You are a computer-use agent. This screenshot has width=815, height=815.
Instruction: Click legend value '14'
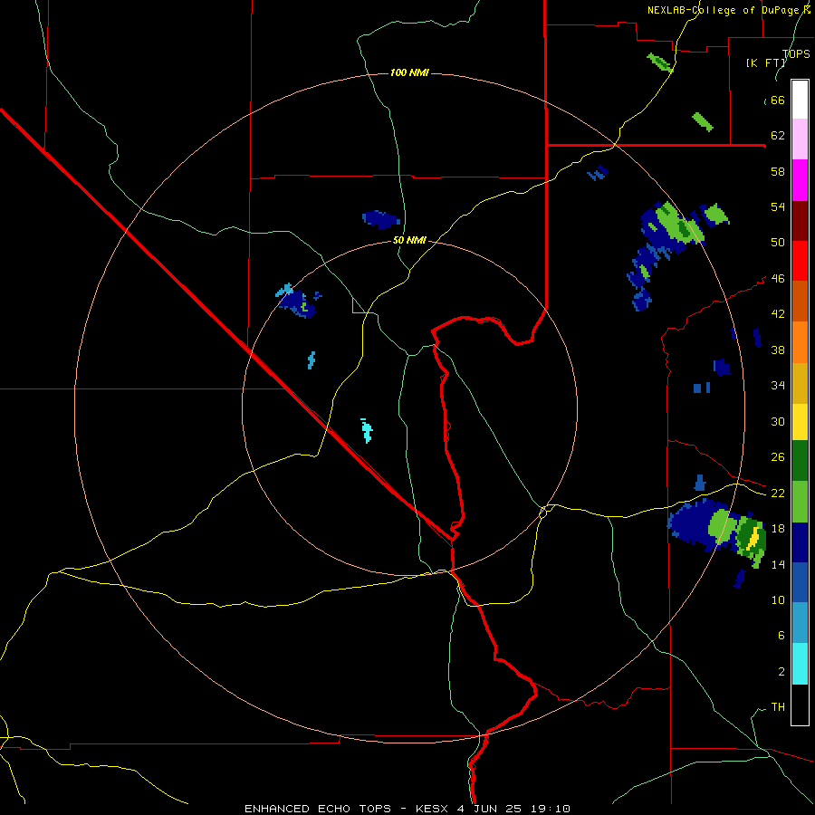tap(778, 564)
